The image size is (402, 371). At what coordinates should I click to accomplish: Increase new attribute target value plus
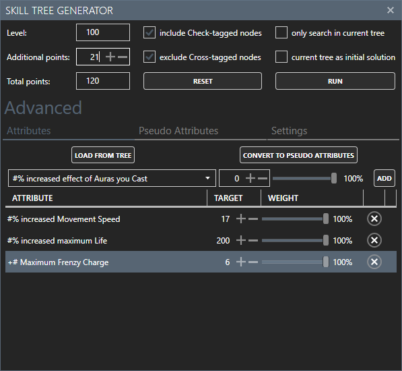click(x=250, y=178)
